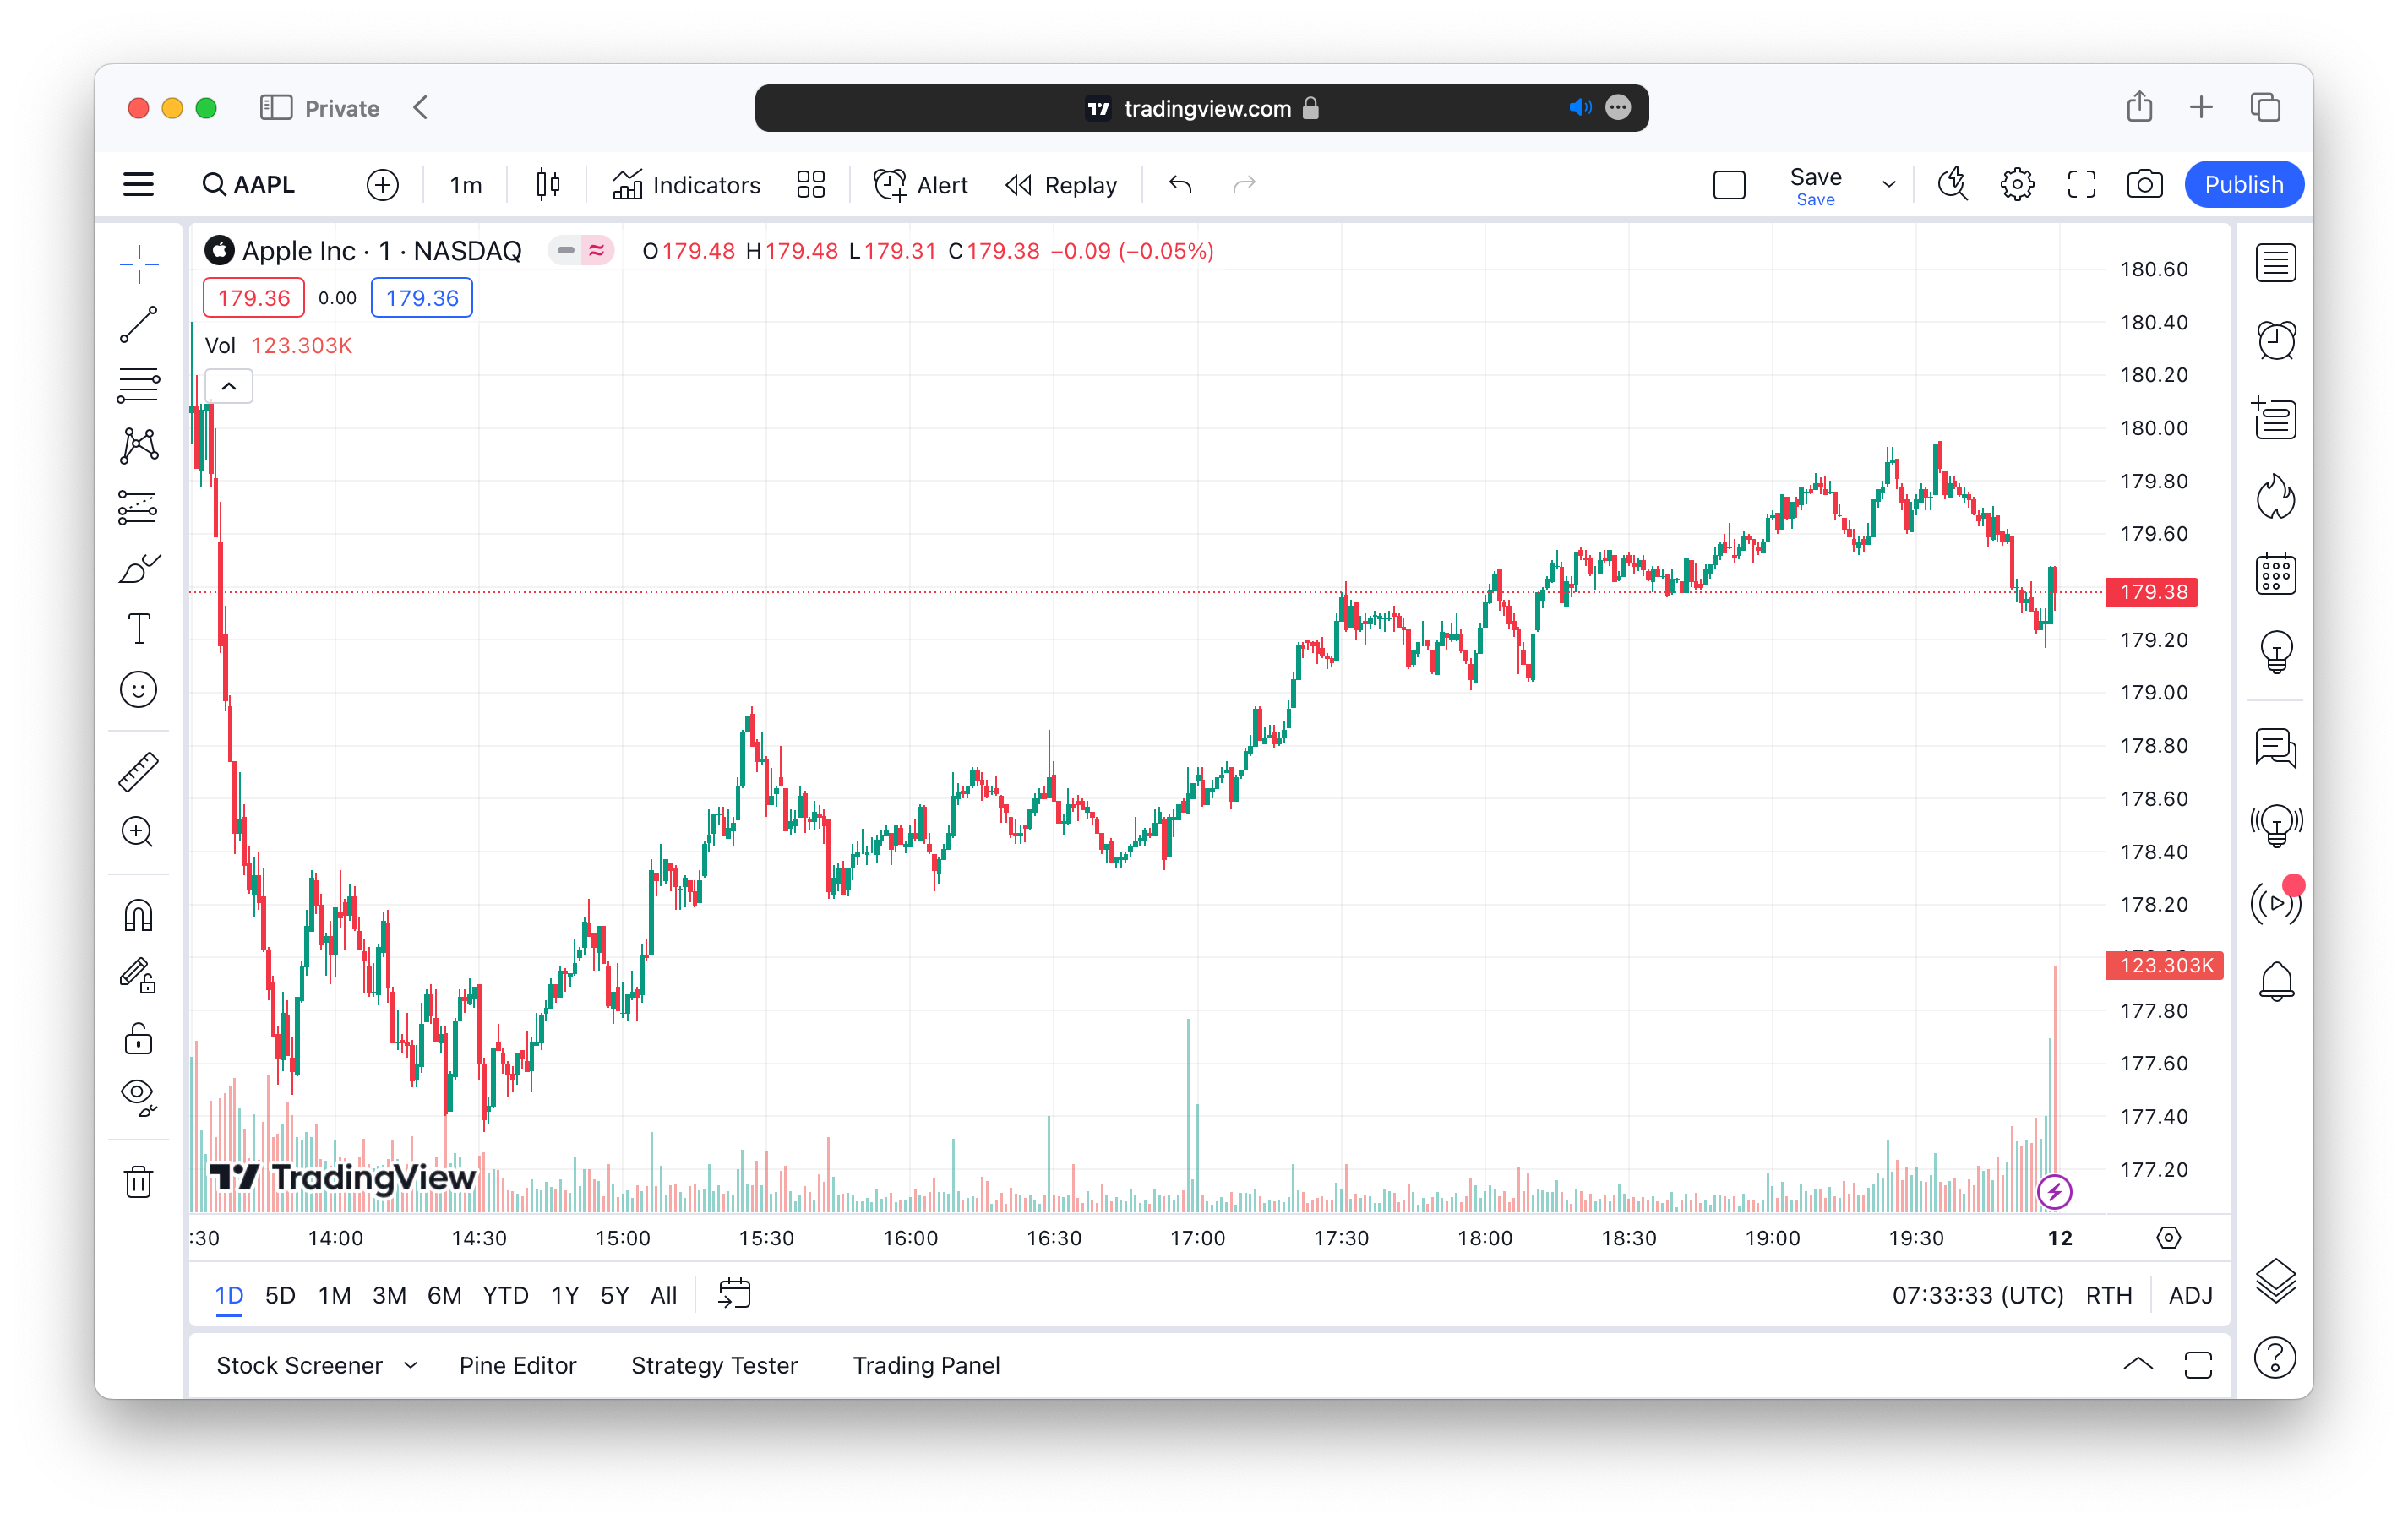Image resolution: width=2408 pixels, height=1524 pixels.
Task: Toggle stay in drawing mode
Action: (138, 976)
